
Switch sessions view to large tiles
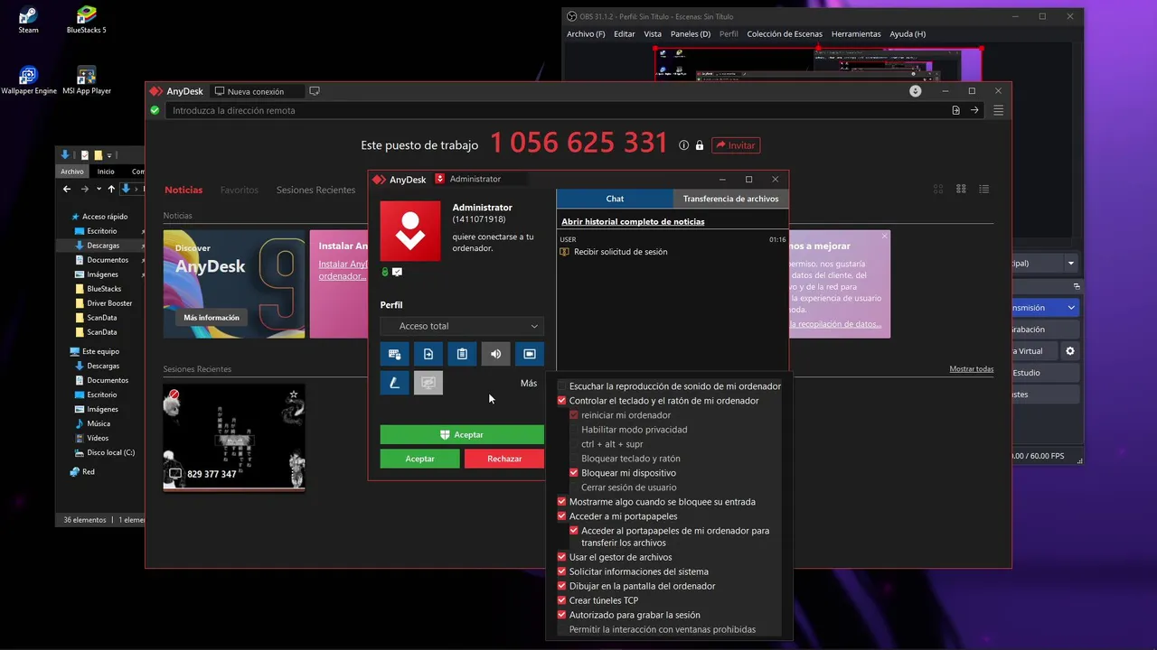click(938, 189)
